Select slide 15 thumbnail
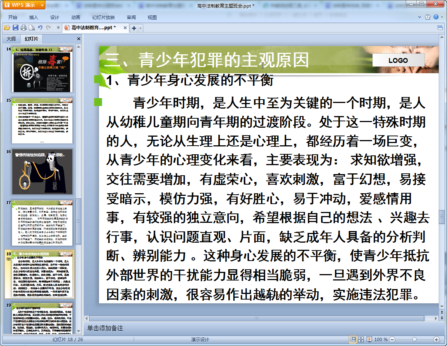This screenshot has width=447, height=346. 42,121
